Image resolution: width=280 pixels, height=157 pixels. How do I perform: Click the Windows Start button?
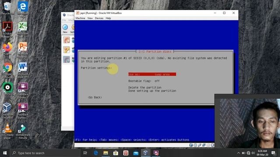[5, 153]
